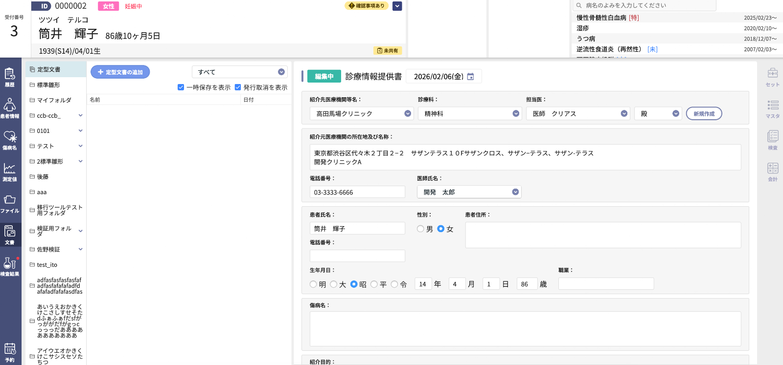Expand the テスト folder
The image size is (783, 365).
(x=81, y=146)
